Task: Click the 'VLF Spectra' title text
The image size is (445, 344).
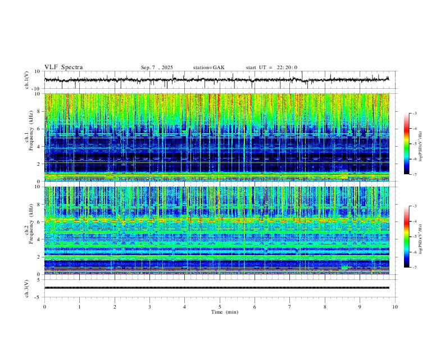Action: coord(63,67)
